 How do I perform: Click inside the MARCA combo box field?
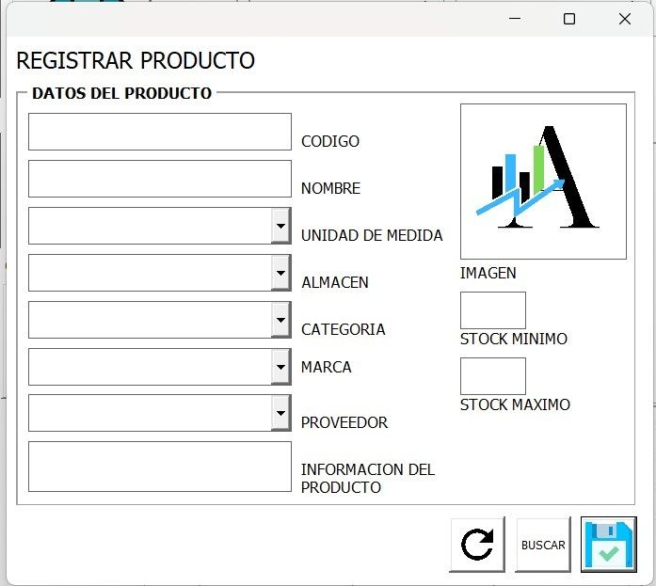151,367
